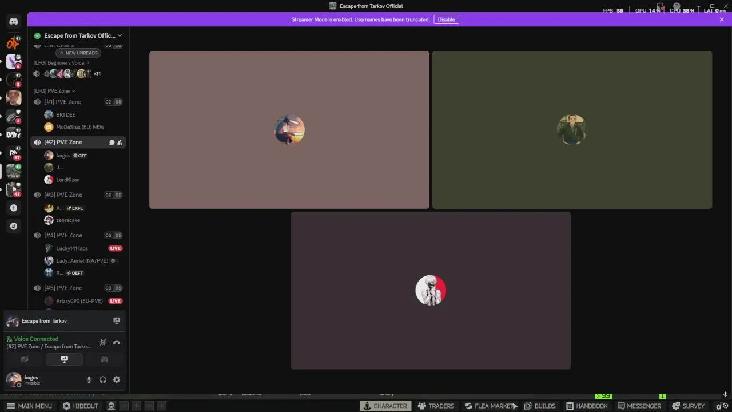Open Tarkov MAIN MENU

[29, 406]
